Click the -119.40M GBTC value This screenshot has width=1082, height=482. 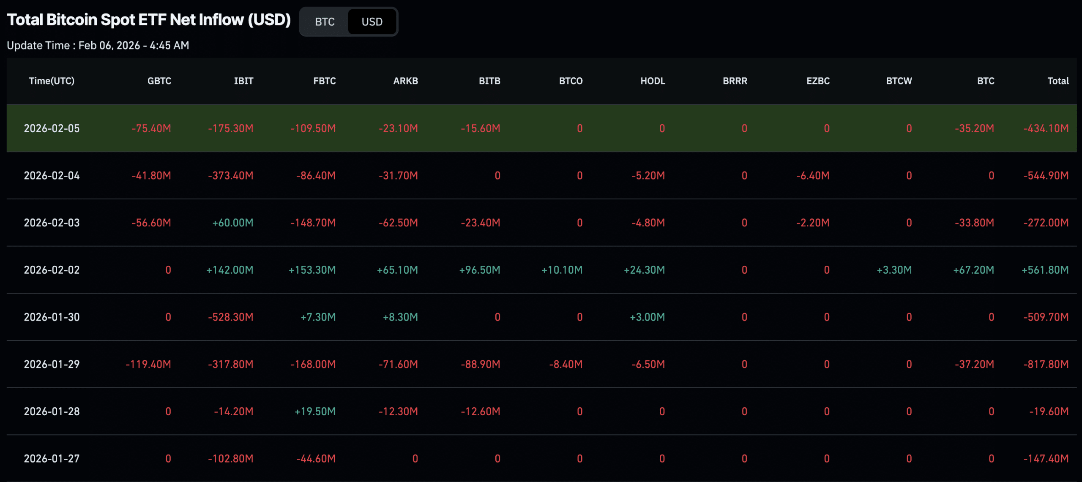click(x=148, y=364)
